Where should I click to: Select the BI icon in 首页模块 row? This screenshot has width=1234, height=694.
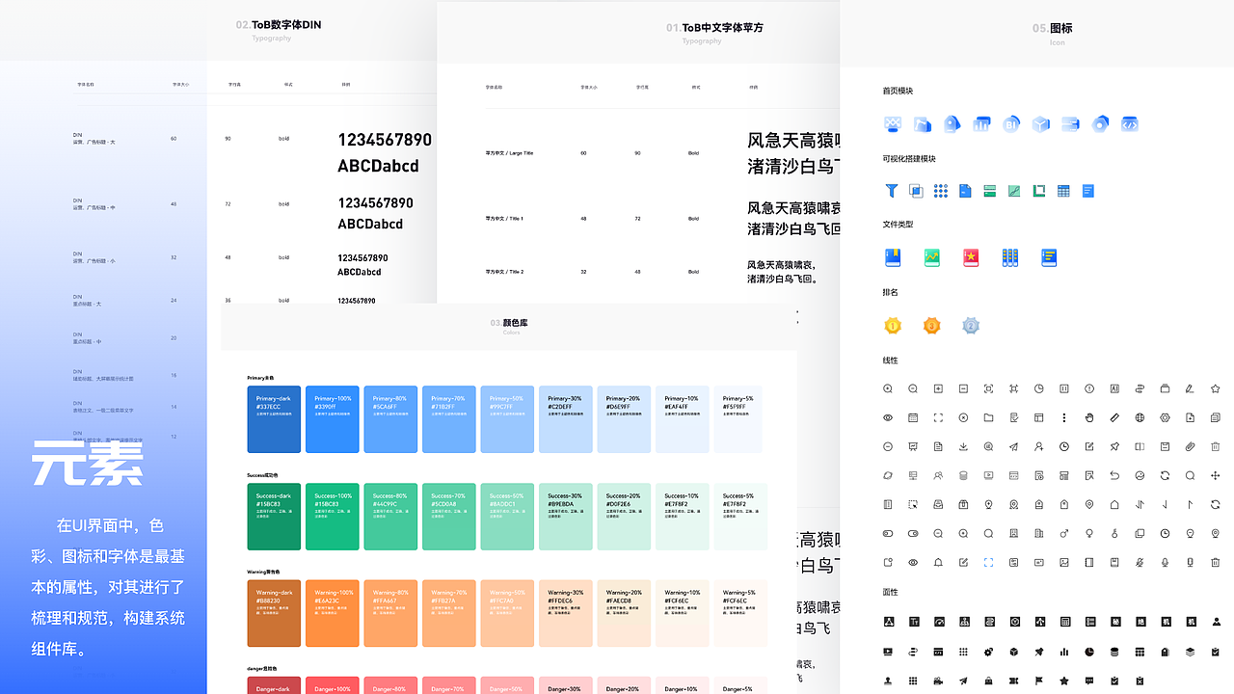(1010, 125)
